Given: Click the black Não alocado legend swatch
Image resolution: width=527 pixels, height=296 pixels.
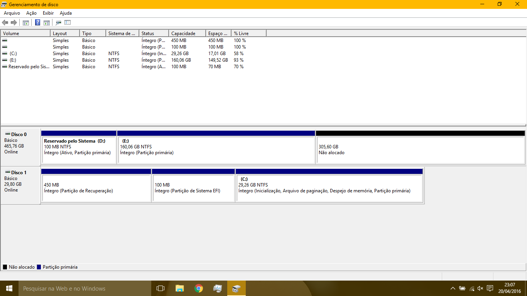Looking at the screenshot, I should point(5,267).
